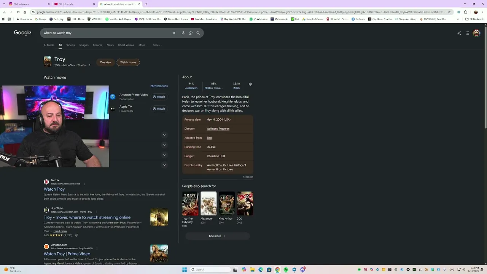Switch to AI Mode tab
Viewport: 487px width, 274px height.
[x=49, y=45]
